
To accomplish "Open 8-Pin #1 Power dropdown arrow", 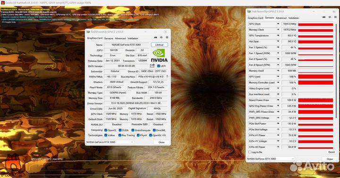I will pos(278,135).
